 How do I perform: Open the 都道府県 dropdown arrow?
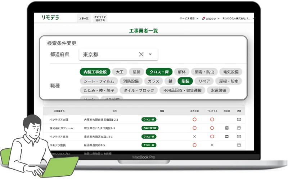150,54
